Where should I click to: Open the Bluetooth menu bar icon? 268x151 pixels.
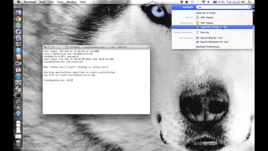click(198, 2)
